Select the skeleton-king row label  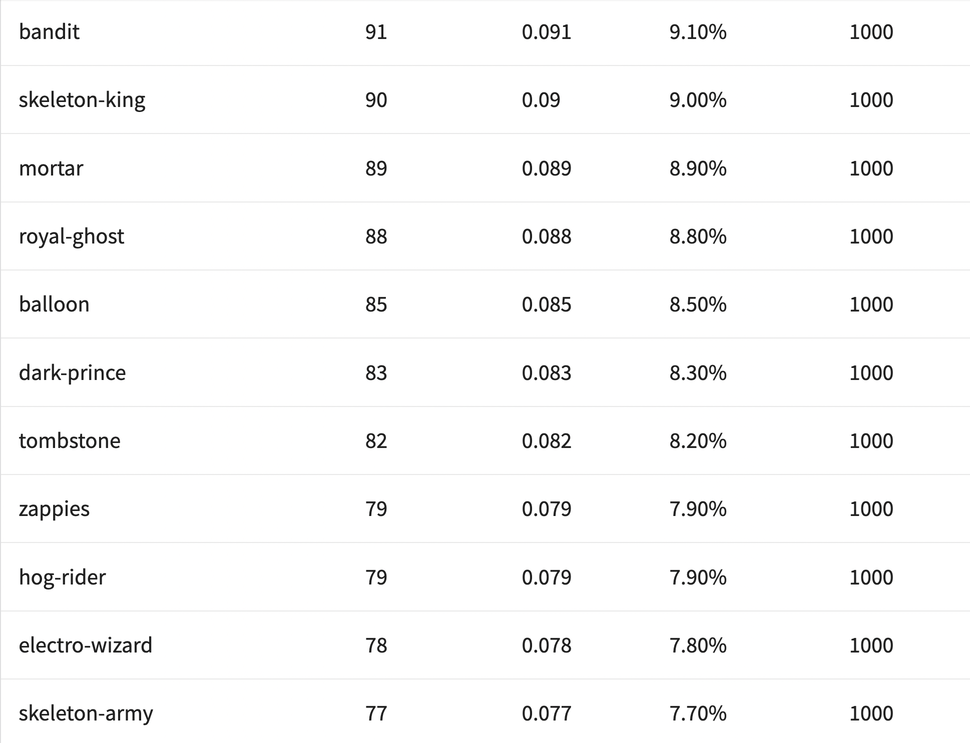point(82,100)
